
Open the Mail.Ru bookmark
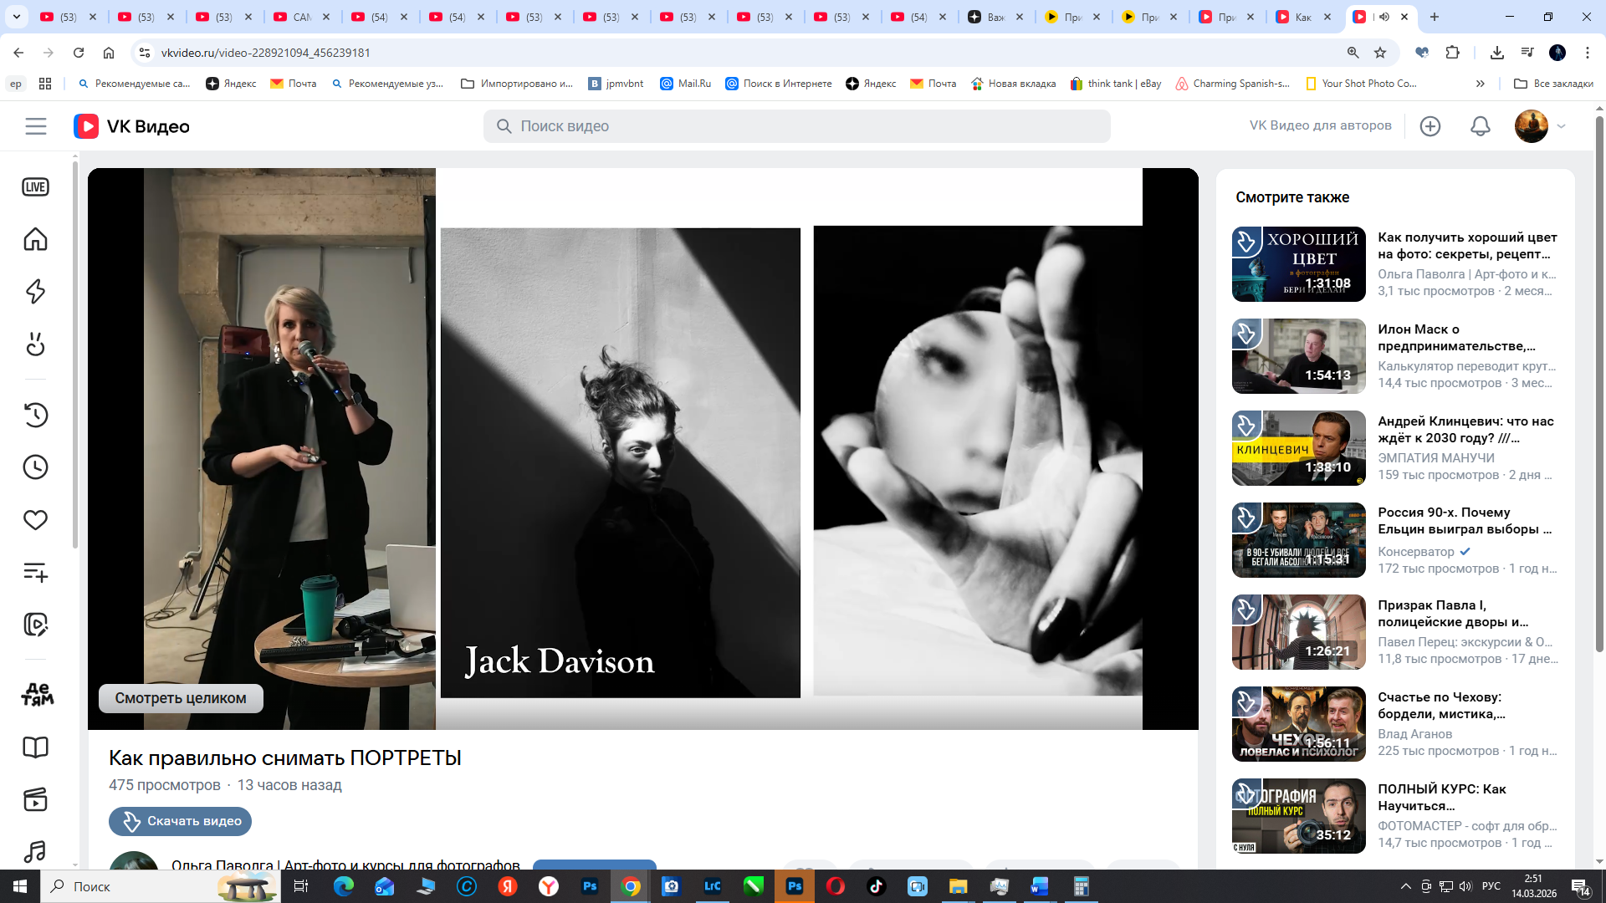coord(685,84)
